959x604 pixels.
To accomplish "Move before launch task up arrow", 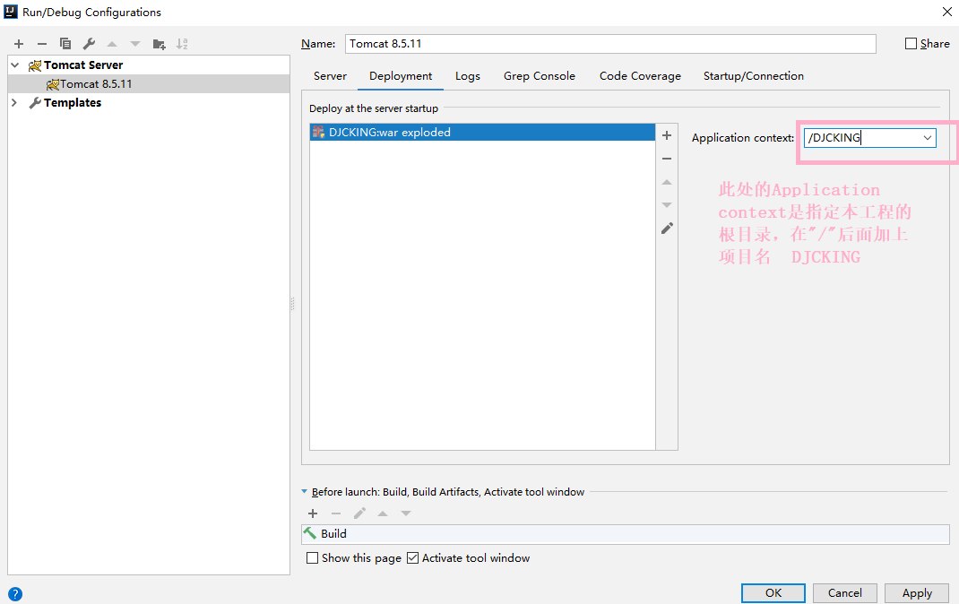I will tap(383, 513).
